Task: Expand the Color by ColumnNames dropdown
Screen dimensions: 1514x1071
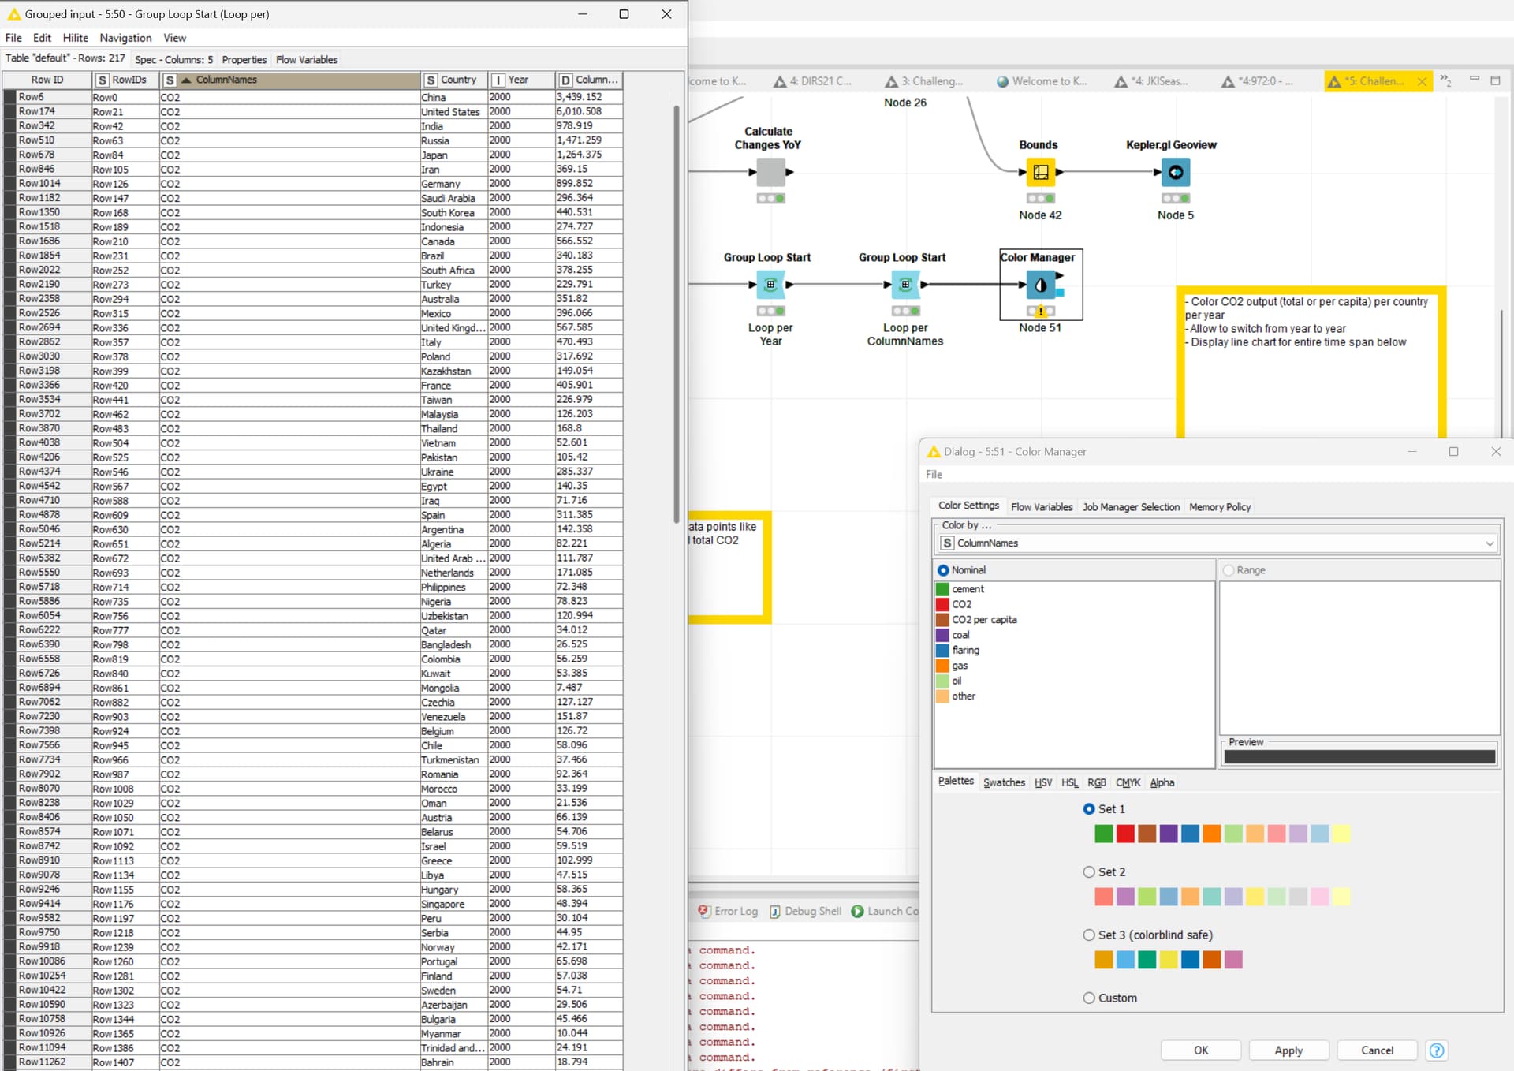Action: pos(1489,543)
